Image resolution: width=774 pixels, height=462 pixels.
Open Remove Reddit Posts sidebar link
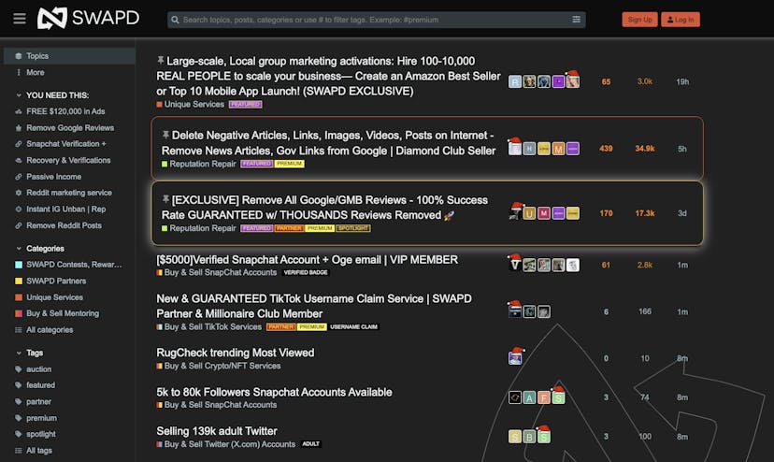64,225
